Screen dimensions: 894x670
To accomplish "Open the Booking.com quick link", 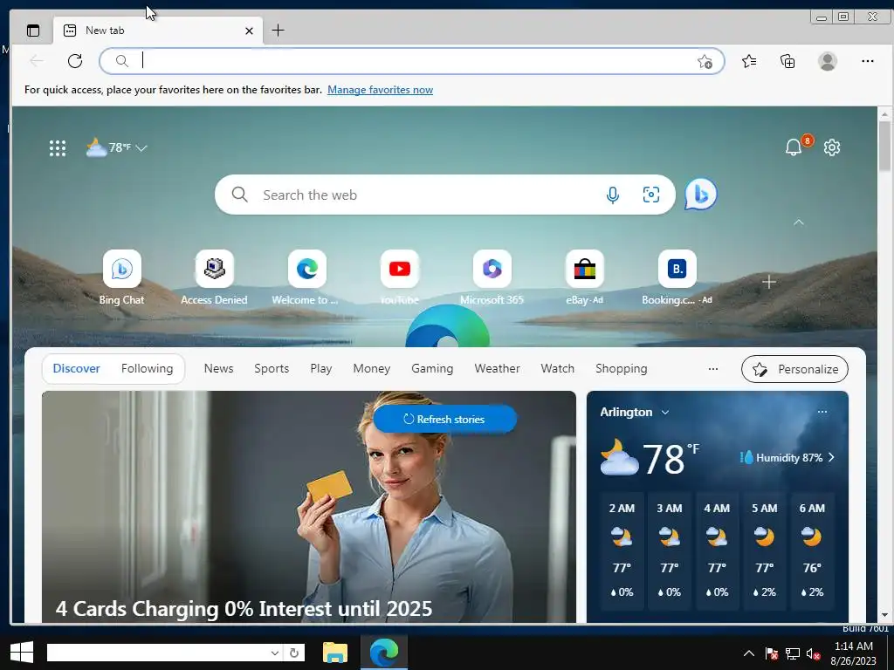I will pos(677,277).
